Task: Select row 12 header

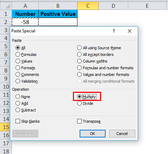Action: coord(5,103)
